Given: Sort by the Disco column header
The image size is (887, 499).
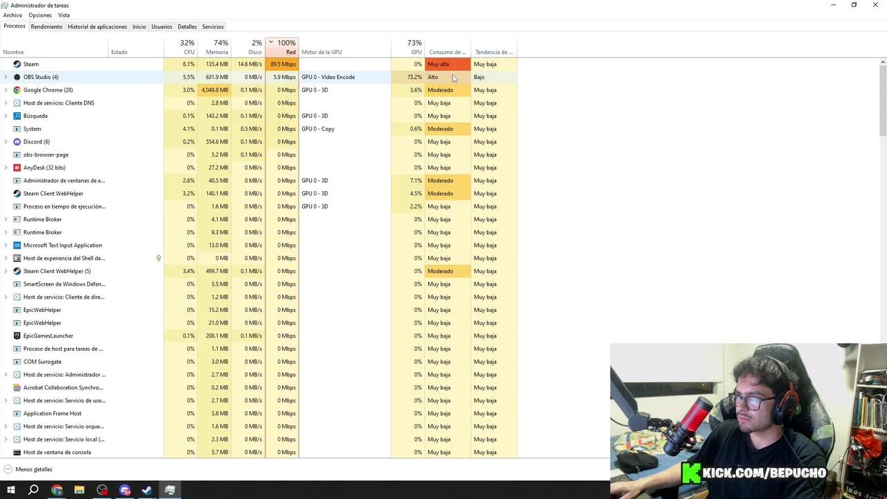Looking at the screenshot, I should click(248, 47).
